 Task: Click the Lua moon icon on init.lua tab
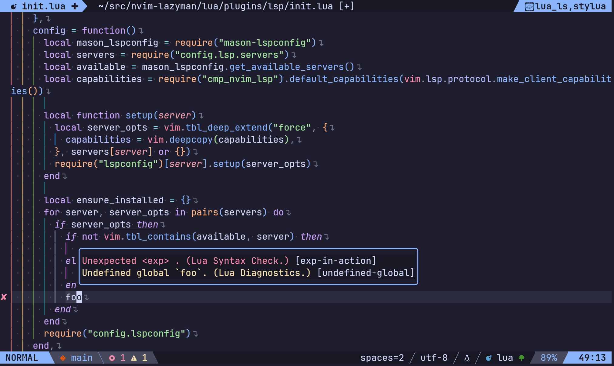coord(14,6)
